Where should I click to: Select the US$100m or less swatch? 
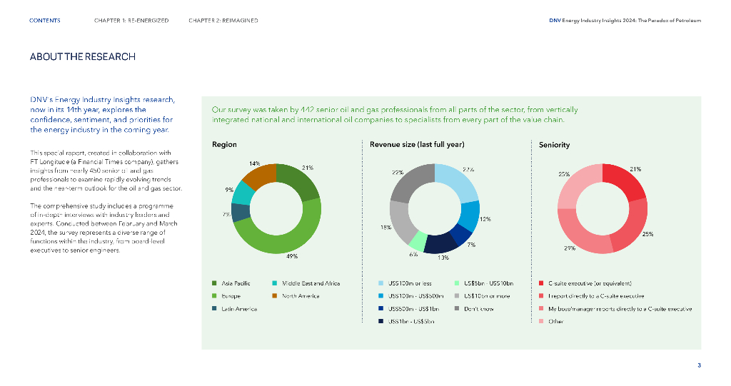[381, 283]
